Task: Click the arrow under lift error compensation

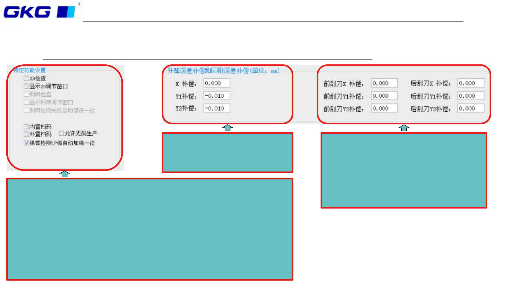Action: [227, 128]
